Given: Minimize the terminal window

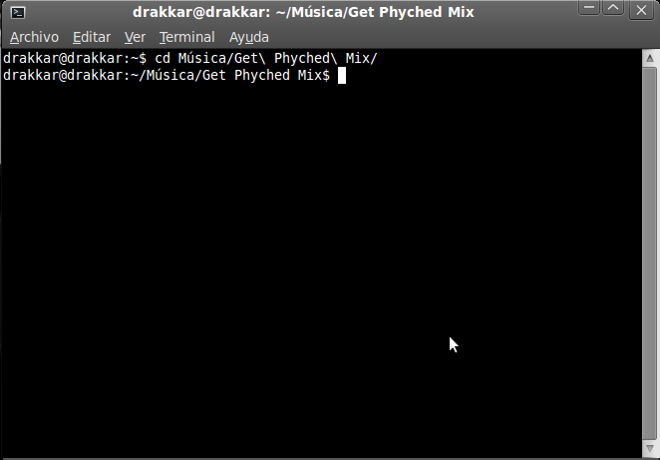Looking at the screenshot, I should tap(589, 8).
